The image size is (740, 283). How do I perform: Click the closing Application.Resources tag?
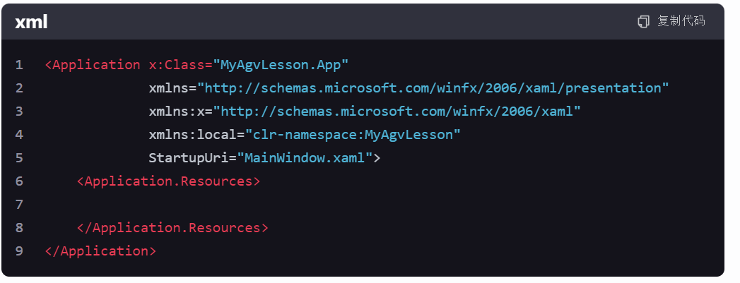point(172,228)
